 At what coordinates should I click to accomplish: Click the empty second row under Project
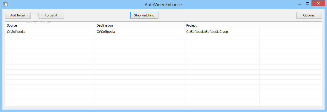point(222,36)
